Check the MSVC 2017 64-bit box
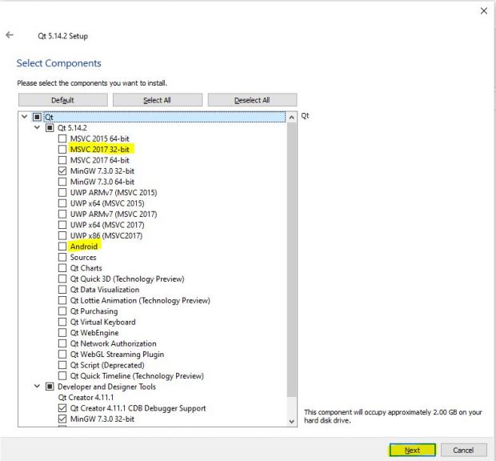The image size is (496, 461). [62, 160]
